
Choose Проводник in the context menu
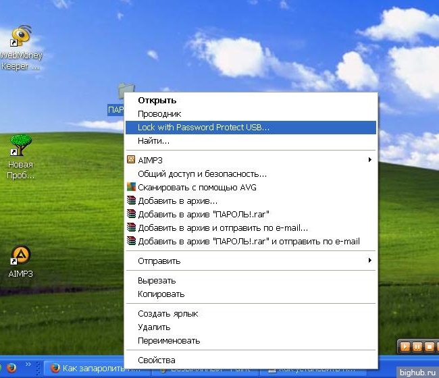pos(159,114)
